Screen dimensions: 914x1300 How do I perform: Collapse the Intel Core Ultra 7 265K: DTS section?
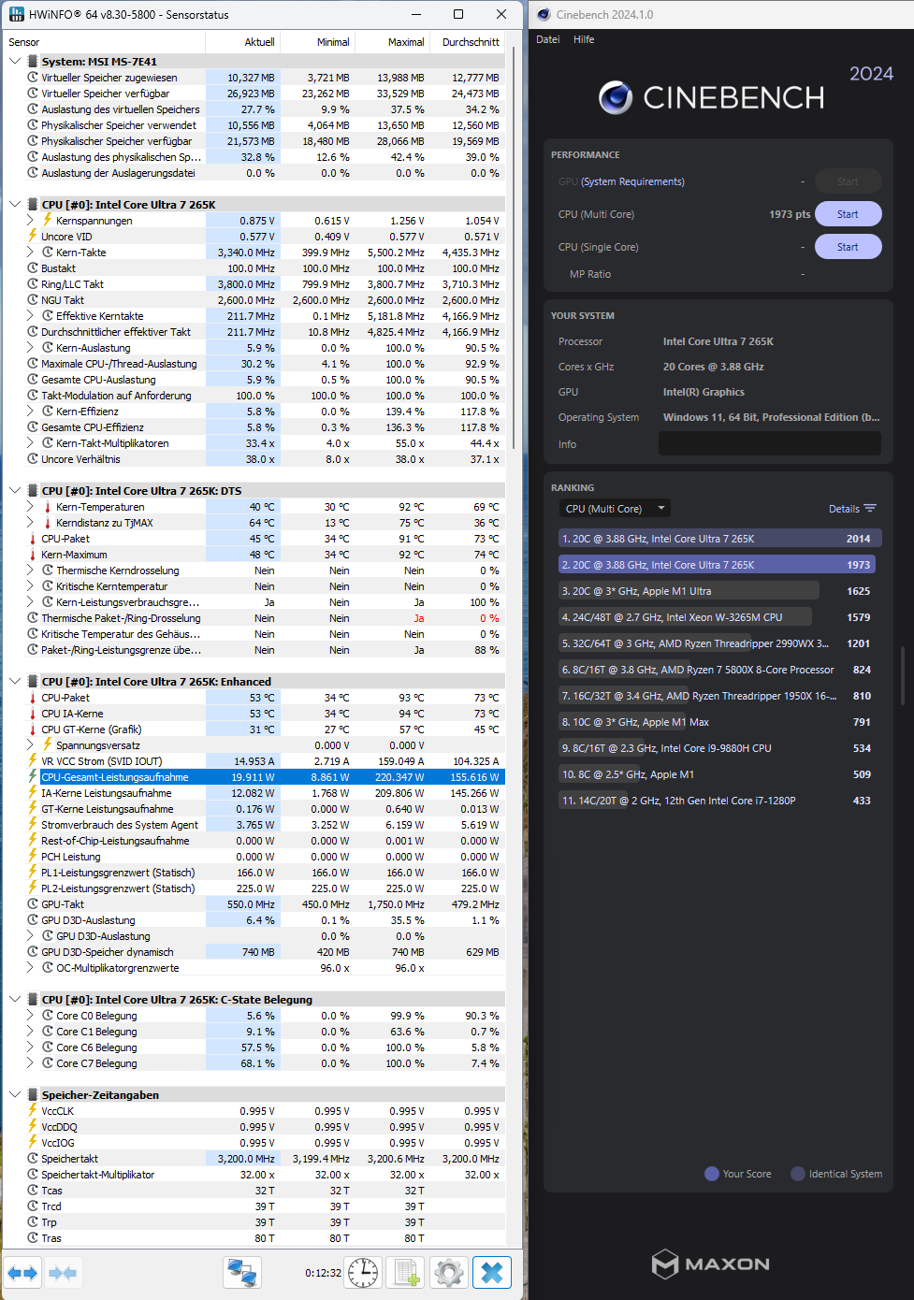14,489
